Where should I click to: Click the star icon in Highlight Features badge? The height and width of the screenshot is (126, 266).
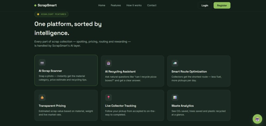(38, 14)
